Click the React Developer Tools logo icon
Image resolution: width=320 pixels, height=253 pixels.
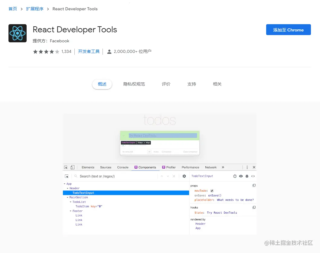18,33
